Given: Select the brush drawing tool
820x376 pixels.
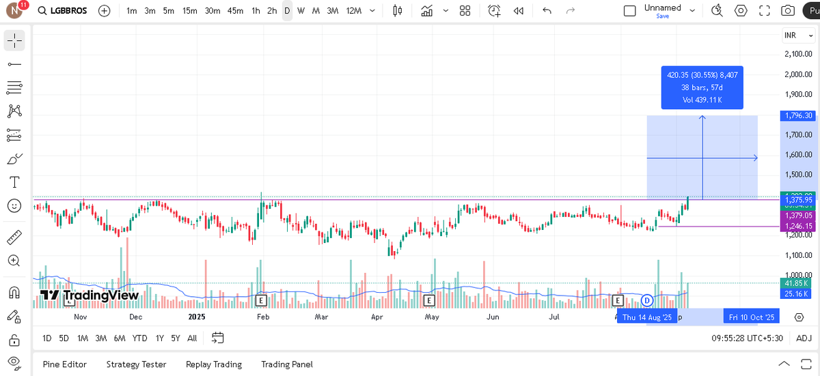Looking at the screenshot, I should pyautogui.click(x=14, y=159).
